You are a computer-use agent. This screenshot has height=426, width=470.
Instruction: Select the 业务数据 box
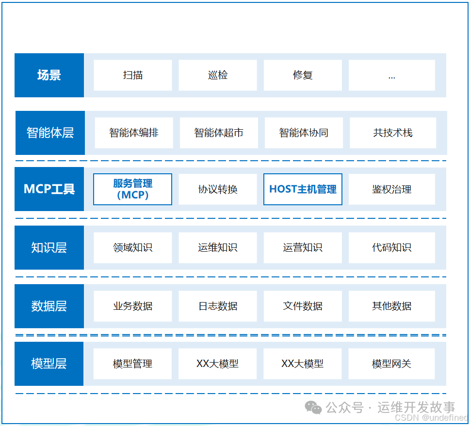point(133,306)
